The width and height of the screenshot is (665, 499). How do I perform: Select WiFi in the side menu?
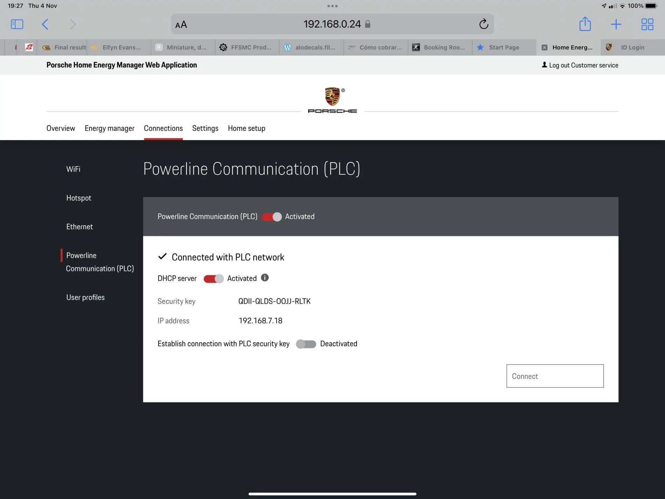73,169
